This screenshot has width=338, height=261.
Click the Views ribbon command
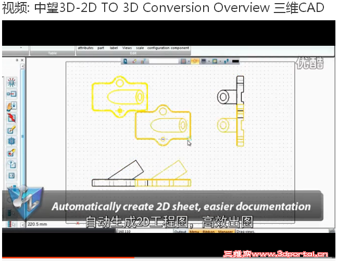point(127,48)
